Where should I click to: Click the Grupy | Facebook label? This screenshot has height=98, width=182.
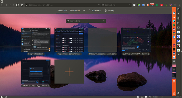(36, 54)
